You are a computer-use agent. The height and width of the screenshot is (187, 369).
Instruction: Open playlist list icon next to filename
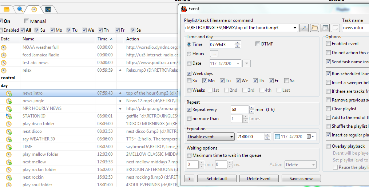coord(325,28)
